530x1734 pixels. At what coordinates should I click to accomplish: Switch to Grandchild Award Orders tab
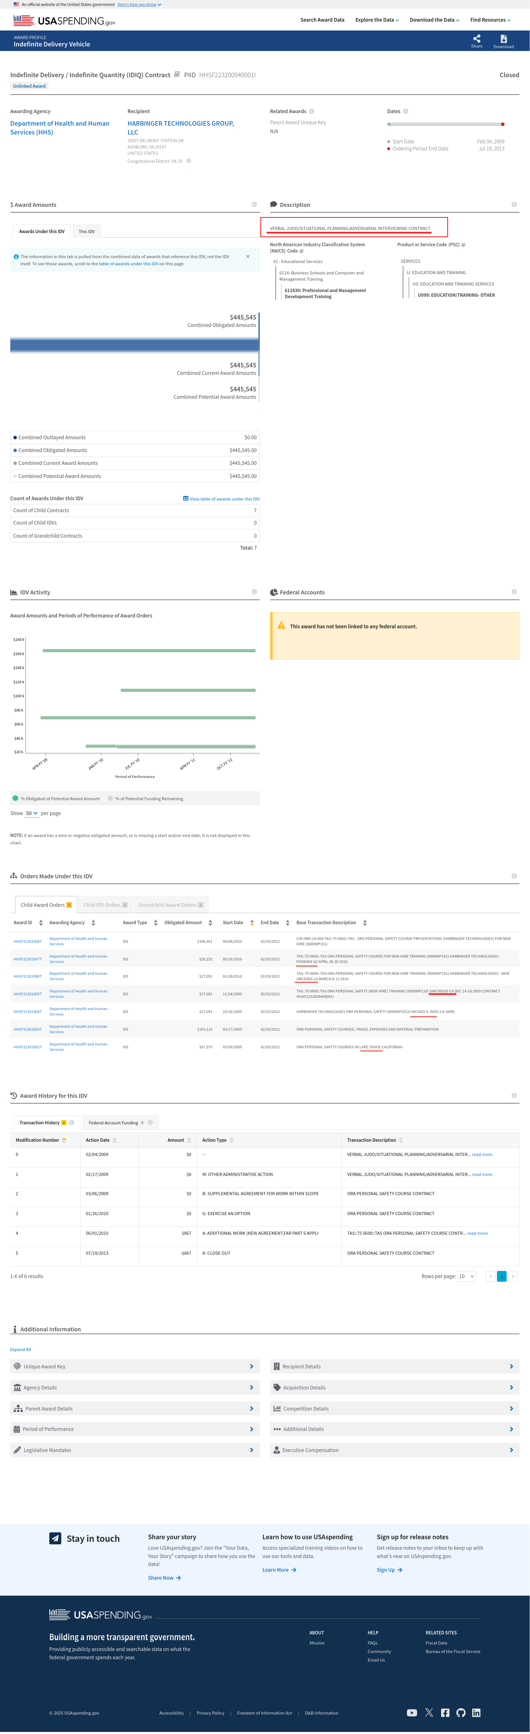coord(171,905)
